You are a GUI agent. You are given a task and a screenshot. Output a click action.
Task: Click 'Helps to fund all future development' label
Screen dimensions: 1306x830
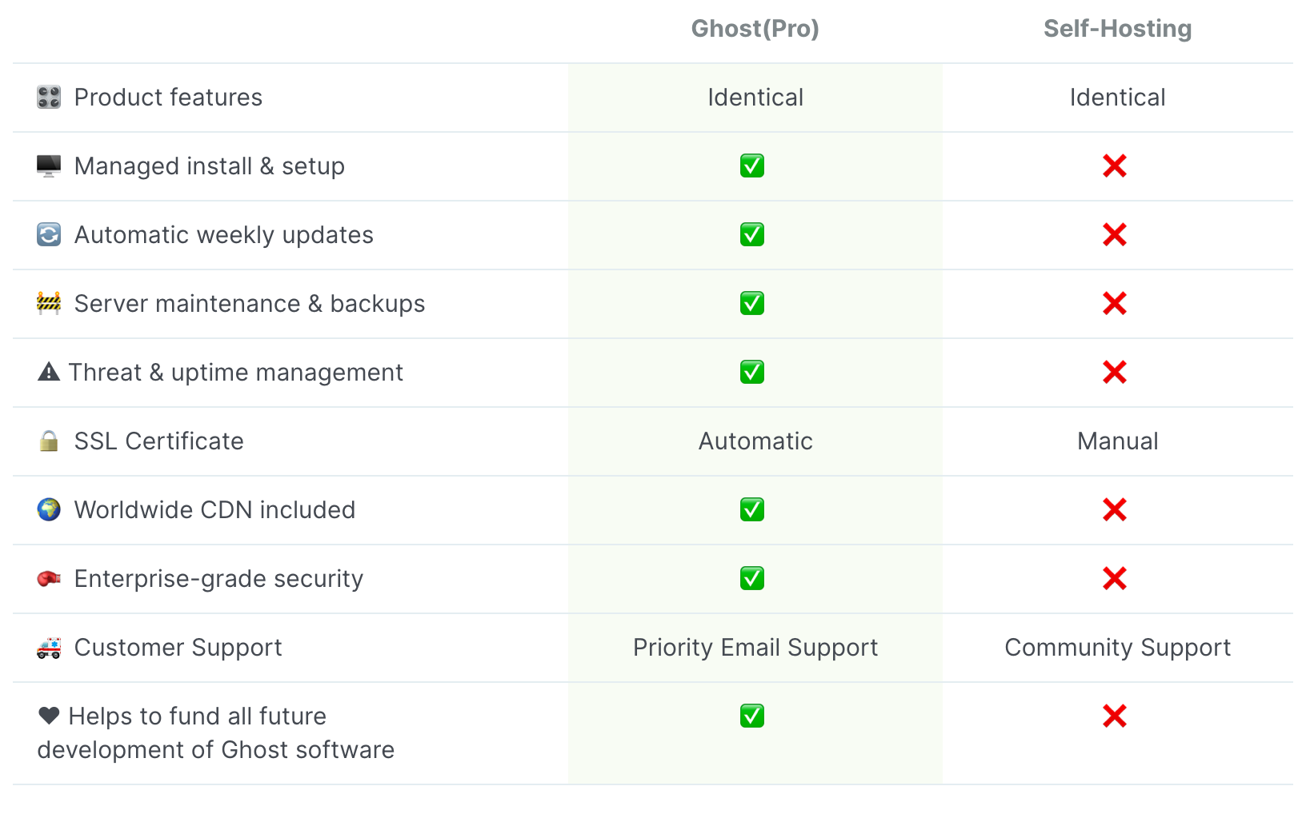pos(216,733)
